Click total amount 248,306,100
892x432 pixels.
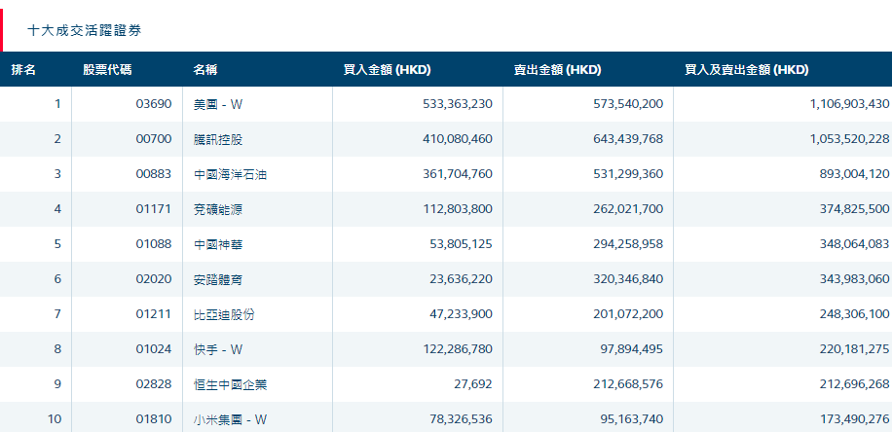[854, 314]
